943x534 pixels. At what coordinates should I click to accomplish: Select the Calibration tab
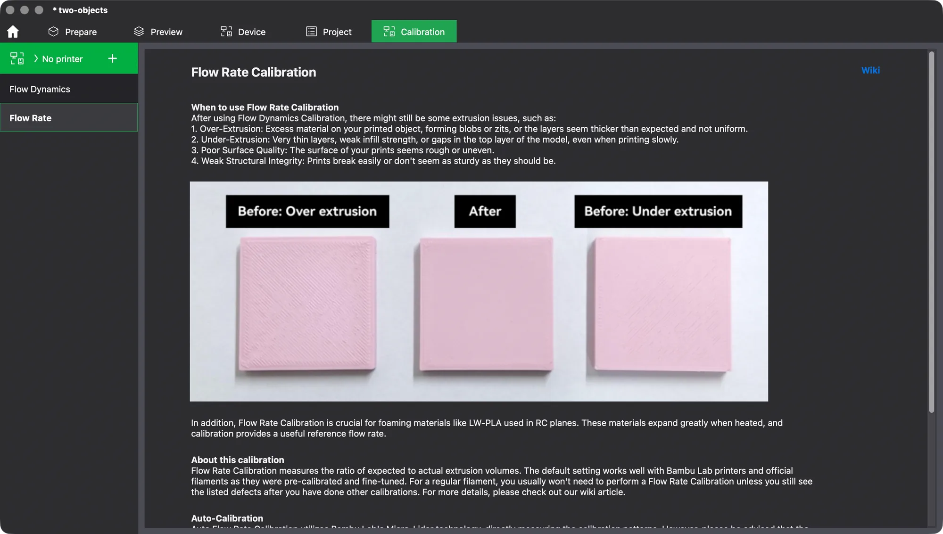(414, 32)
